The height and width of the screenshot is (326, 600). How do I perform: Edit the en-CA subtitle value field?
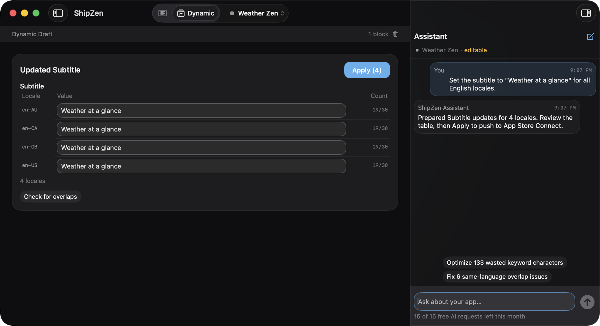pos(201,129)
